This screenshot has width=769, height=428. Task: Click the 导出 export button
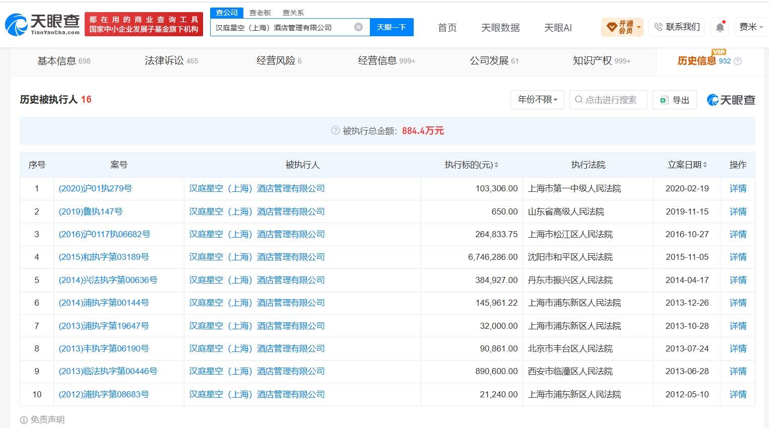(675, 100)
